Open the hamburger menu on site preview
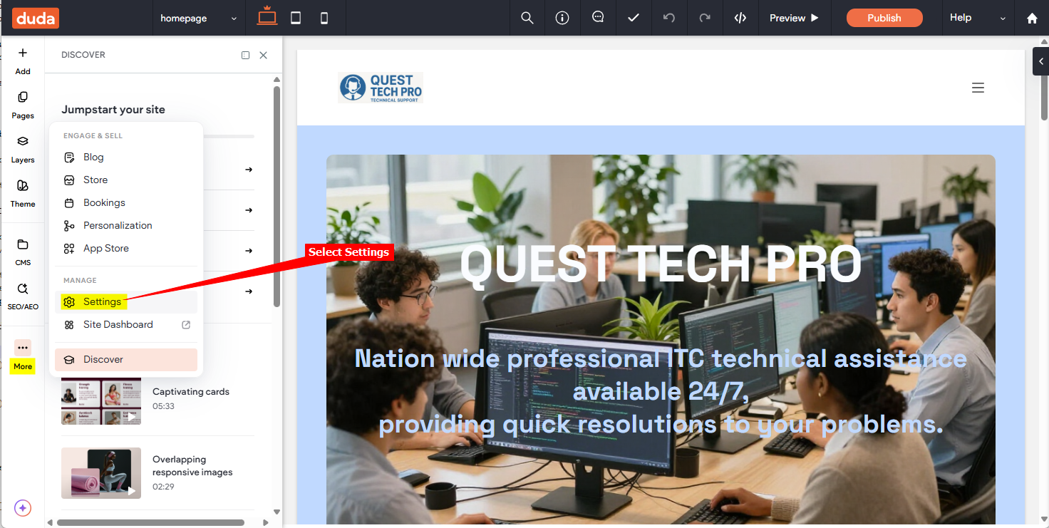Image resolution: width=1049 pixels, height=528 pixels. (978, 88)
